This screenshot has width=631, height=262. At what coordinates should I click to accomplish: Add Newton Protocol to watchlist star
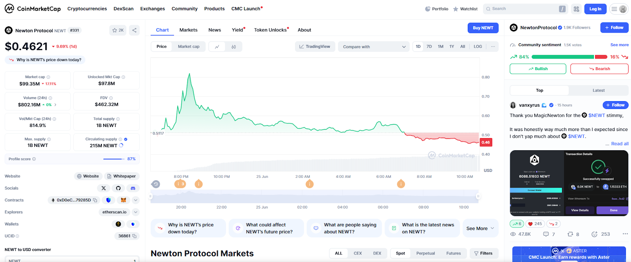(118, 30)
